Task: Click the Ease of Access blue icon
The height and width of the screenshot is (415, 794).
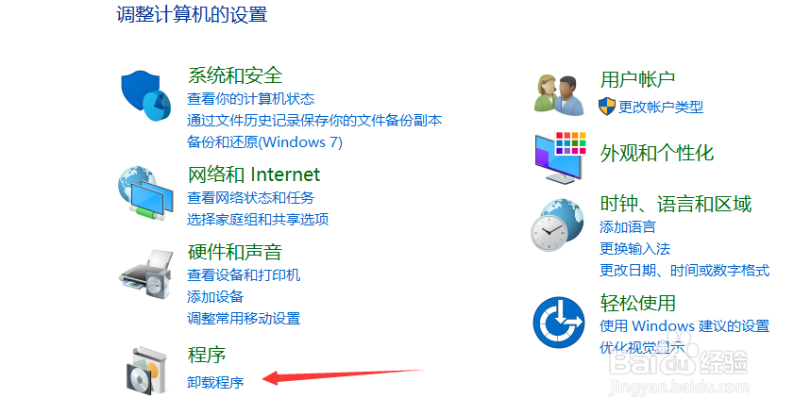Action: 559,322
